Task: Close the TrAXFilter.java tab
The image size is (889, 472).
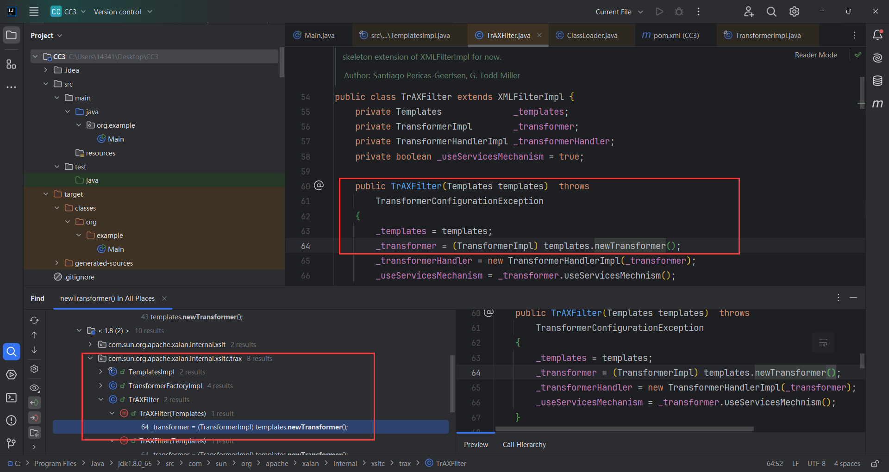Action: click(539, 35)
